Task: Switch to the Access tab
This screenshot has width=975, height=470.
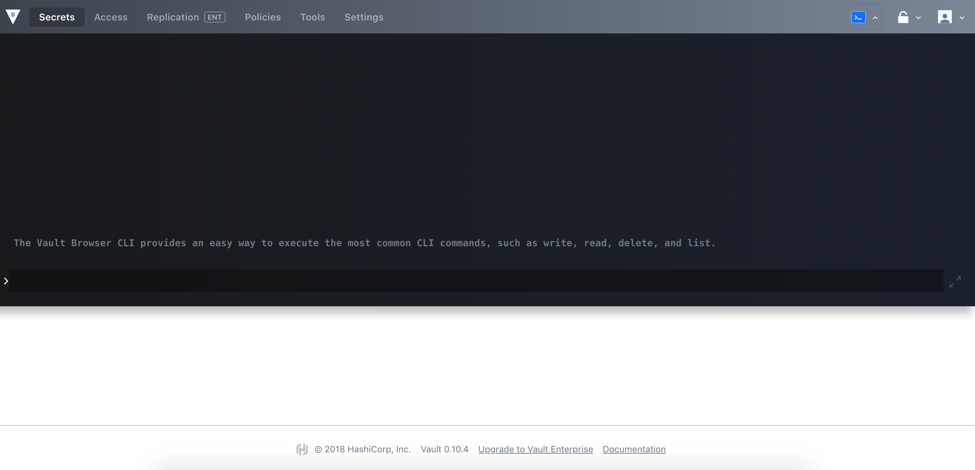Action: [111, 17]
